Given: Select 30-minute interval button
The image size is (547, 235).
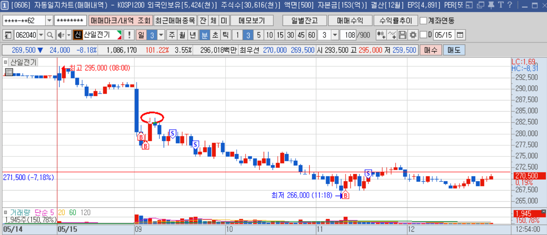Looking at the screenshot, I should (291, 35).
